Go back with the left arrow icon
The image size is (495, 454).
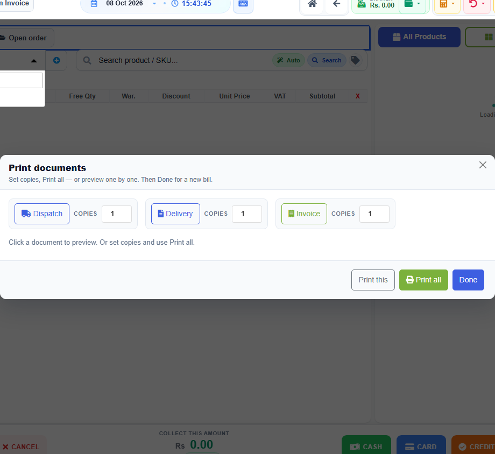(x=336, y=4)
